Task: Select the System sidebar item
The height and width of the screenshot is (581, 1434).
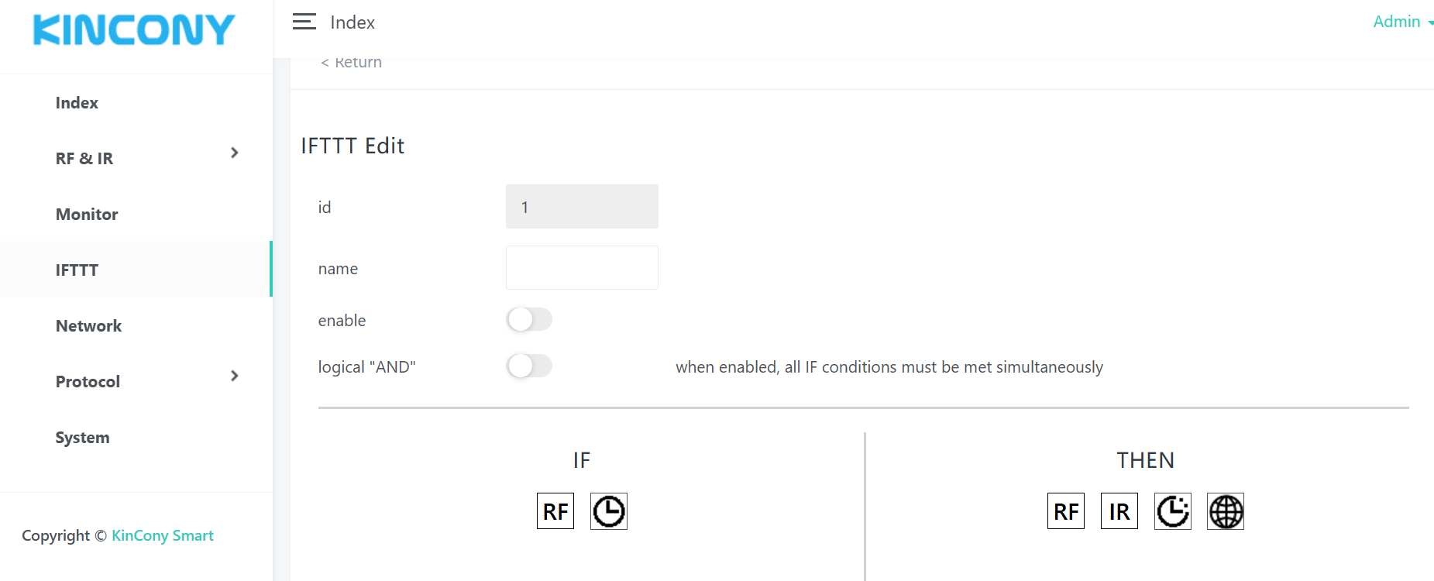Action: (82, 438)
